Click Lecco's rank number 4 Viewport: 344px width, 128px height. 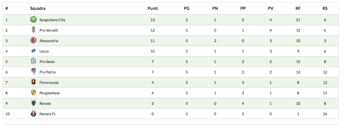tap(7, 51)
